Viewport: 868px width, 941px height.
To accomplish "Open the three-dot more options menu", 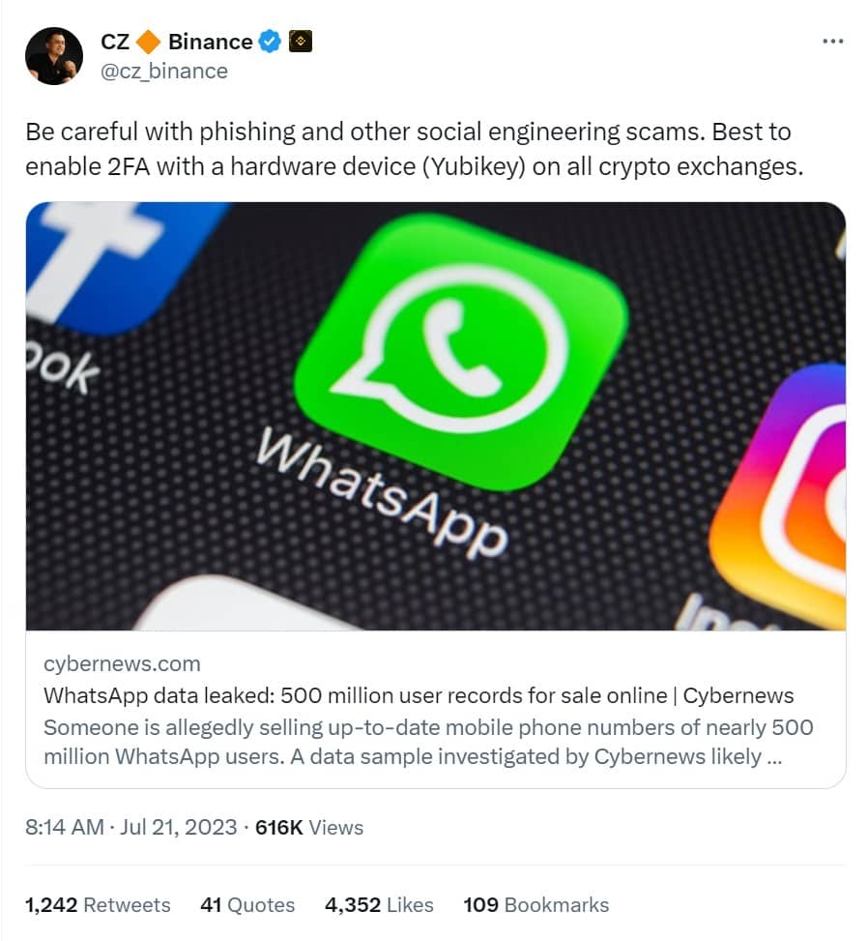I will (832, 42).
